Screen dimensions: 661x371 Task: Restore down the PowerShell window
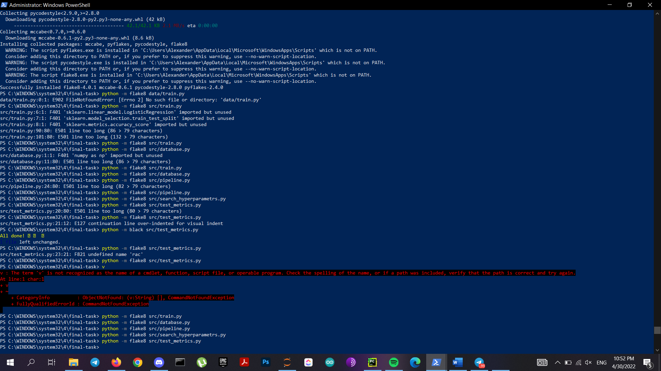630,5
